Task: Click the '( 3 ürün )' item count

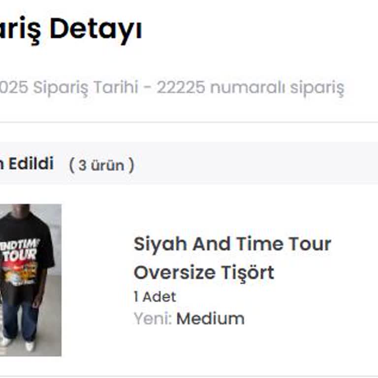Action: tap(101, 165)
